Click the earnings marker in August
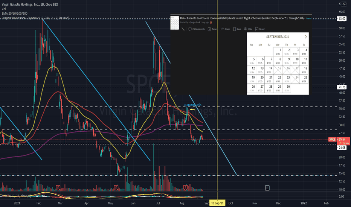 (x=185, y=187)
